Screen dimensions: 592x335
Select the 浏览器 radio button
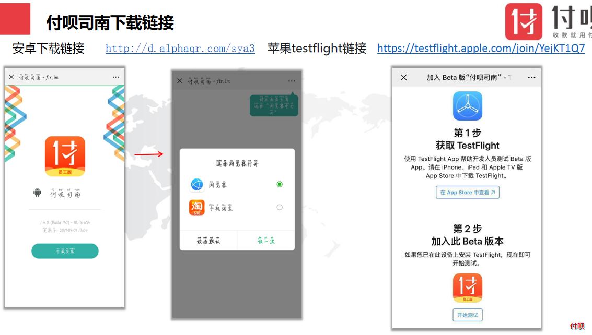click(280, 184)
